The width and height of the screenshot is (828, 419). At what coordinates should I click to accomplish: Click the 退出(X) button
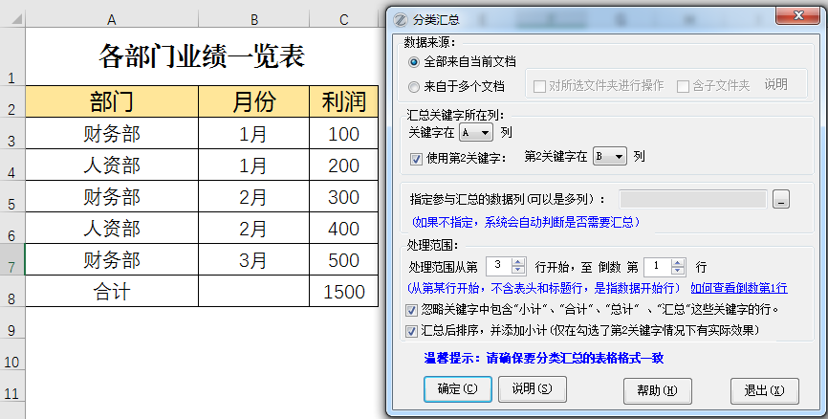(764, 390)
